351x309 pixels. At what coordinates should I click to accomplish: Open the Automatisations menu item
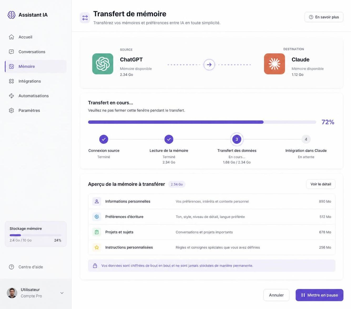(35, 96)
